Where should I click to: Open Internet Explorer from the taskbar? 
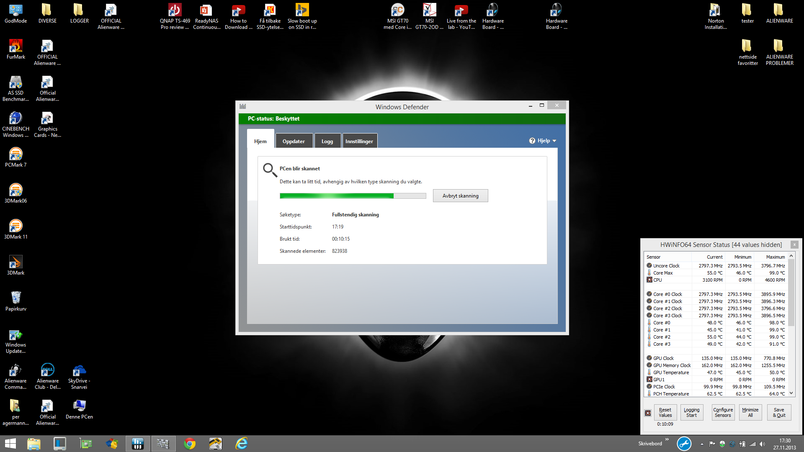click(242, 444)
